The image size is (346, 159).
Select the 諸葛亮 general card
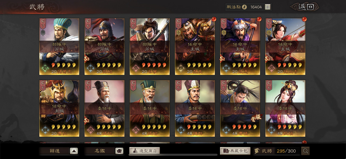click(59, 46)
